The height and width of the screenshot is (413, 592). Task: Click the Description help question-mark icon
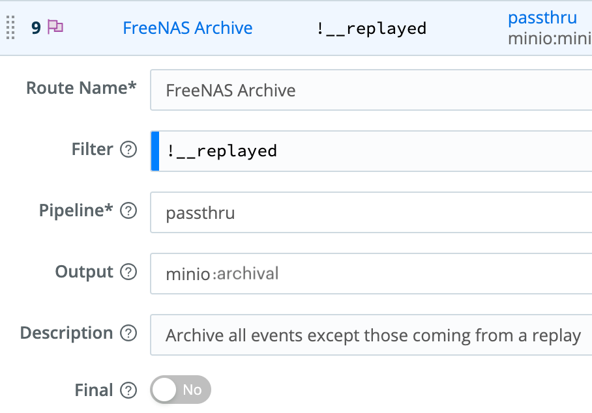pyautogui.click(x=128, y=334)
